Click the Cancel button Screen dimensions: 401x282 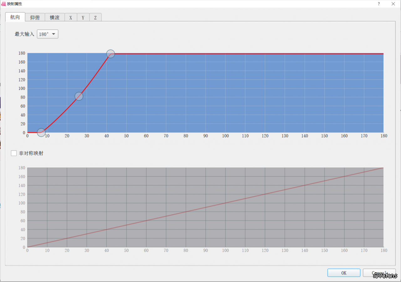point(379,273)
